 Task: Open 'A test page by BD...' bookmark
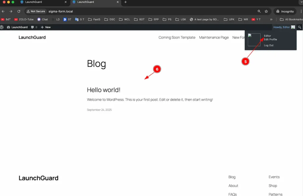pos(204,19)
